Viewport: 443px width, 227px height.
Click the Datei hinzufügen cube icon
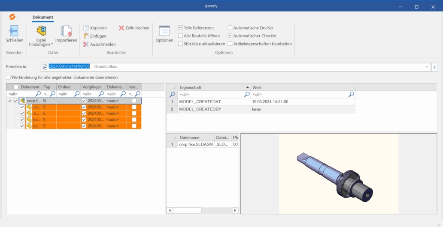pyautogui.click(x=42, y=31)
